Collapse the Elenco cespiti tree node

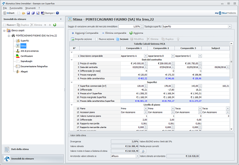point(4,30)
